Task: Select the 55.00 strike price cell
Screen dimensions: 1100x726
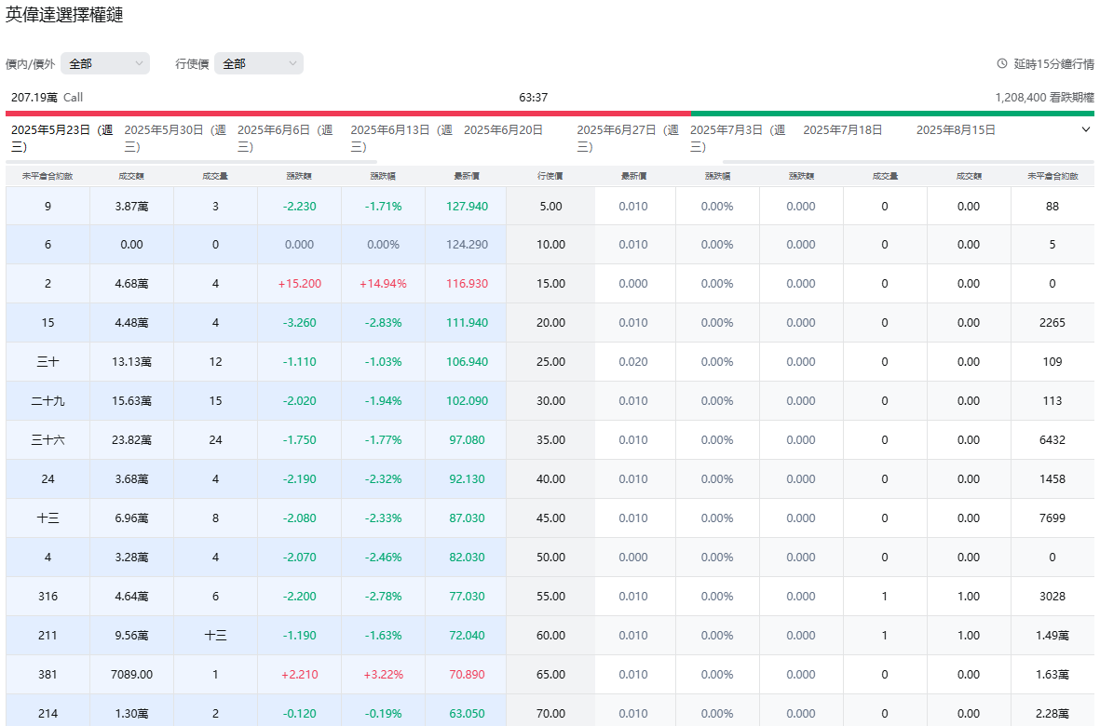Action: pos(550,597)
